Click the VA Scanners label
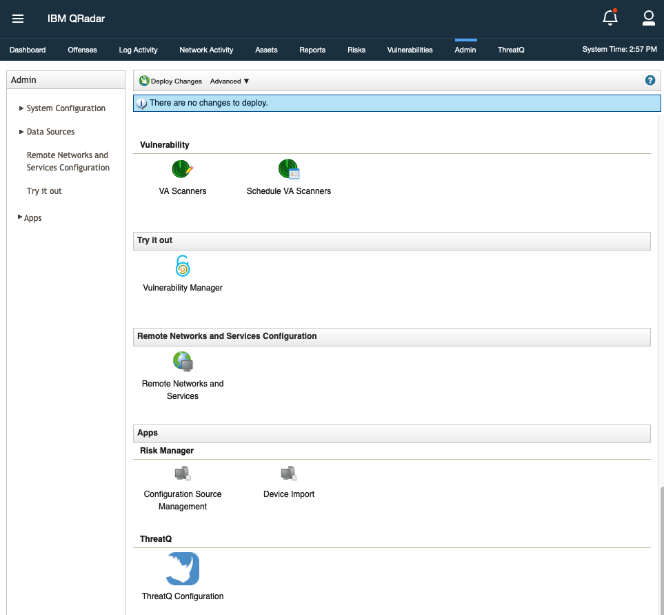The width and height of the screenshot is (664, 615). click(x=183, y=191)
